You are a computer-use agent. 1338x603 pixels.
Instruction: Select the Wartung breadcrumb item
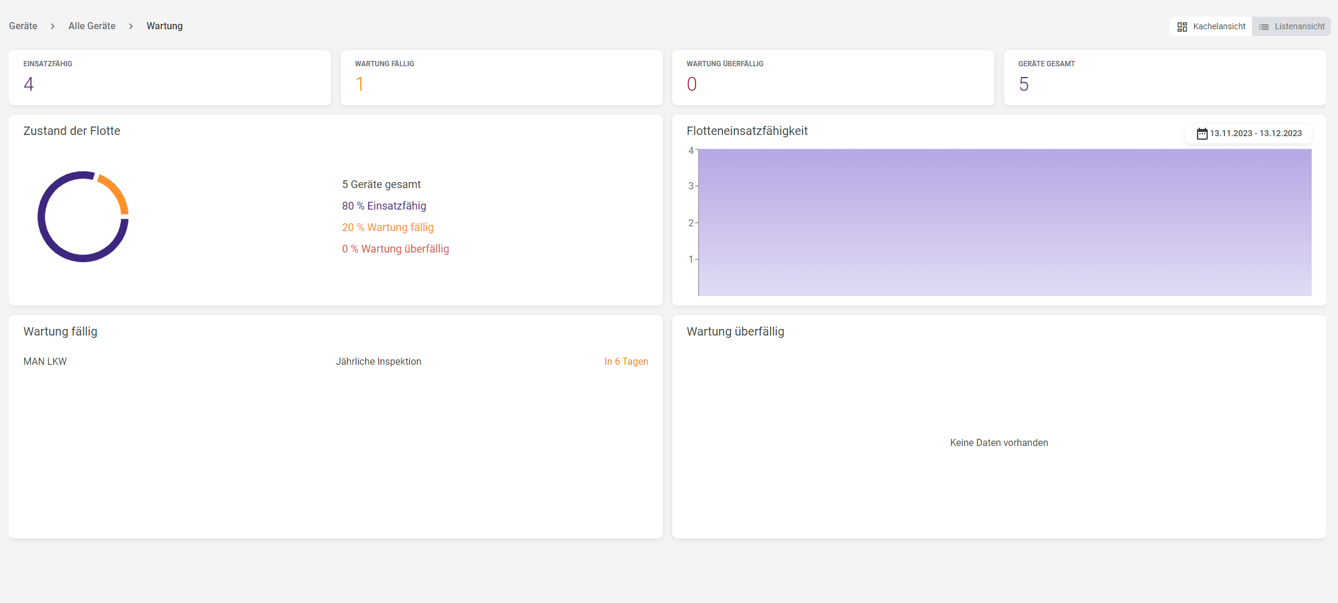pos(164,26)
